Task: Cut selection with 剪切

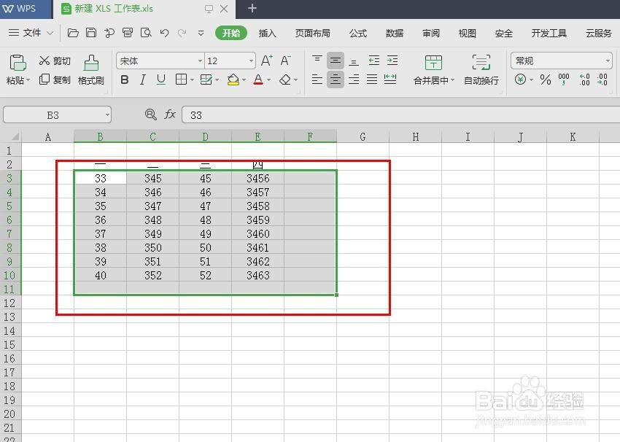Action: (55, 61)
